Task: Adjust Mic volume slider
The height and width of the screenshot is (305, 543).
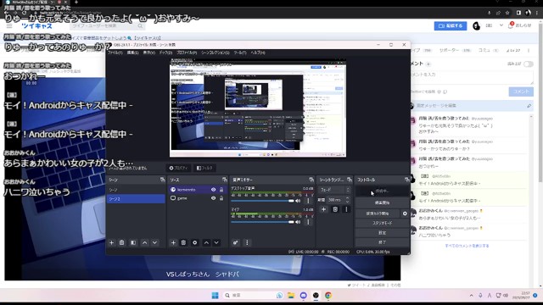Action: [x=262, y=222]
